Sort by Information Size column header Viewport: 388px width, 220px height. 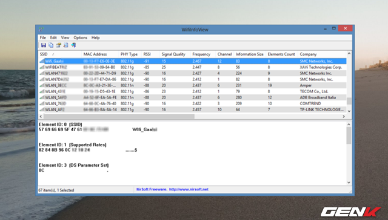pyautogui.click(x=250, y=54)
